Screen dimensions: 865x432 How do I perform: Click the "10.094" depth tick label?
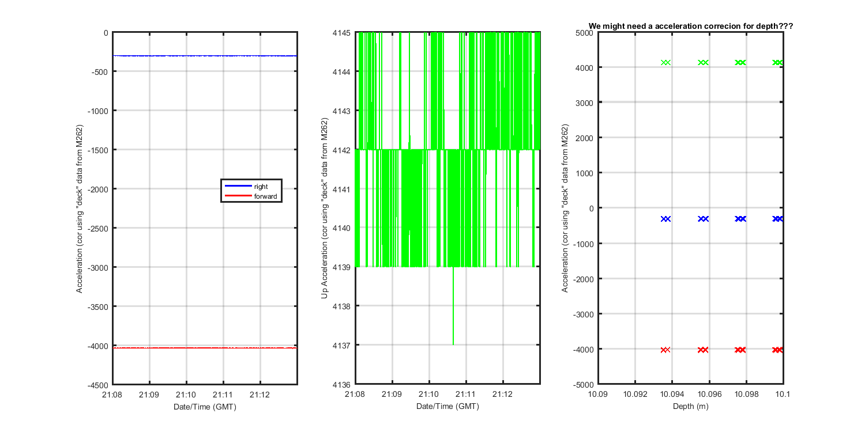click(672, 395)
